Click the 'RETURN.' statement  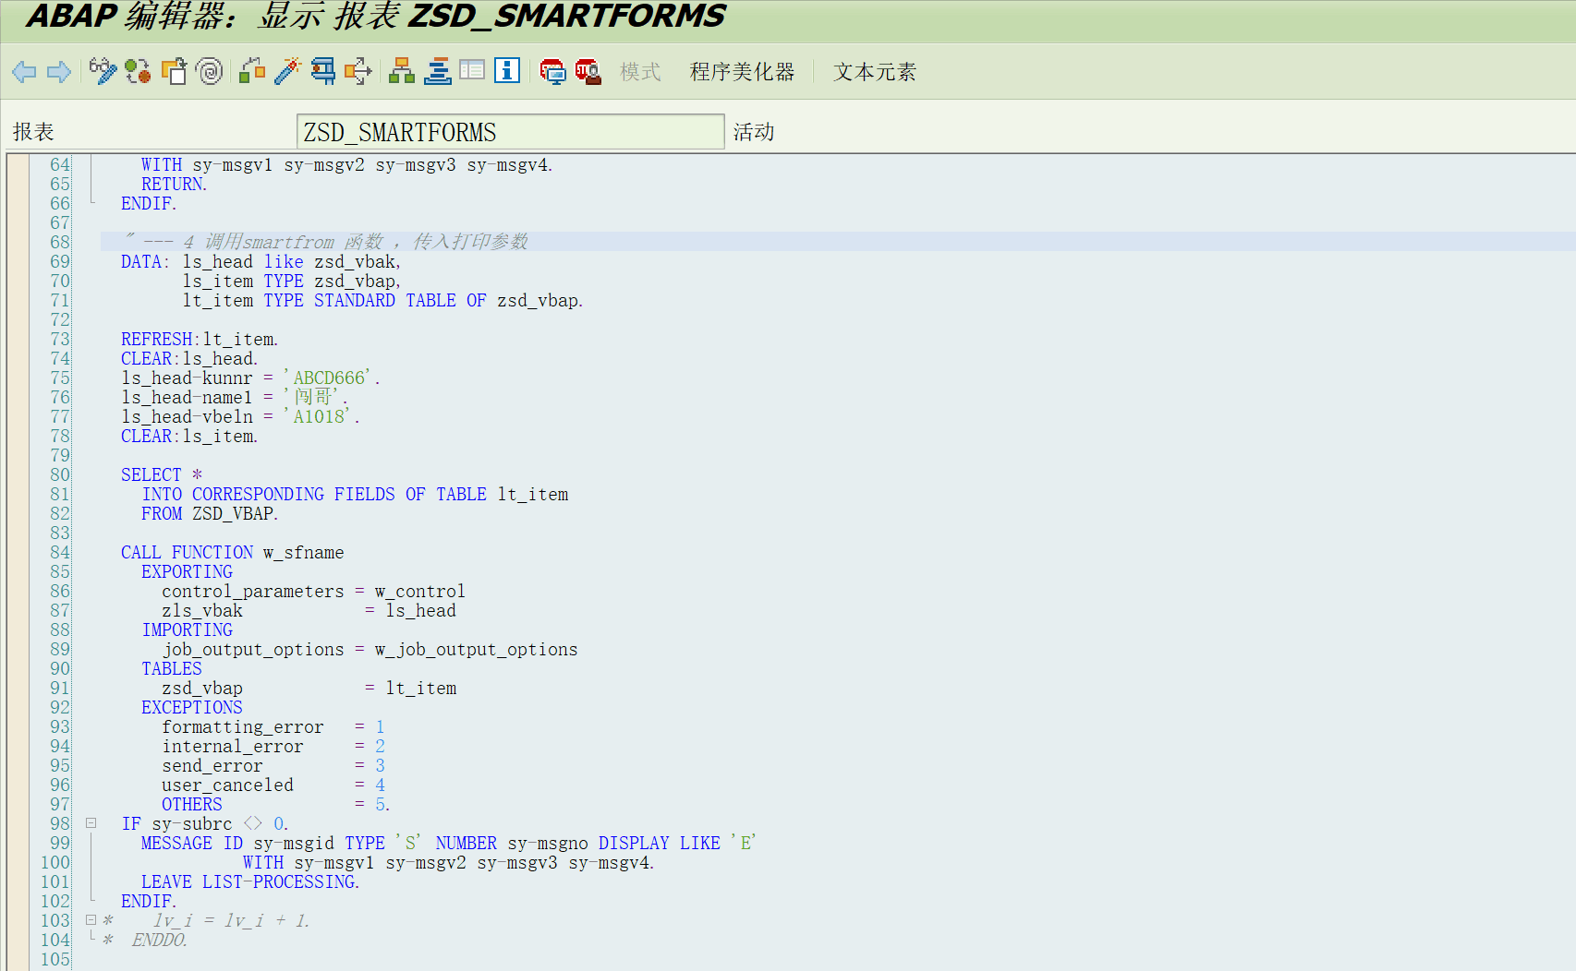(x=175, y=184)
